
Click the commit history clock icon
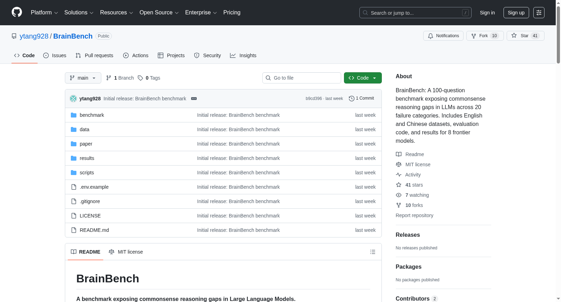pyautogui.click(x=352, y=99)
